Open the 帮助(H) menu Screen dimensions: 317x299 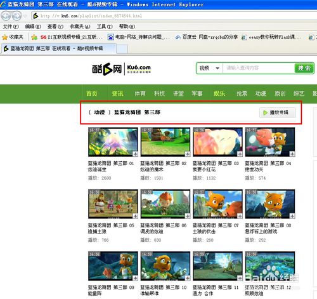coord(127,27)
